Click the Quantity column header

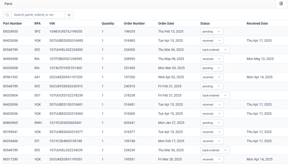pos(108,23)
